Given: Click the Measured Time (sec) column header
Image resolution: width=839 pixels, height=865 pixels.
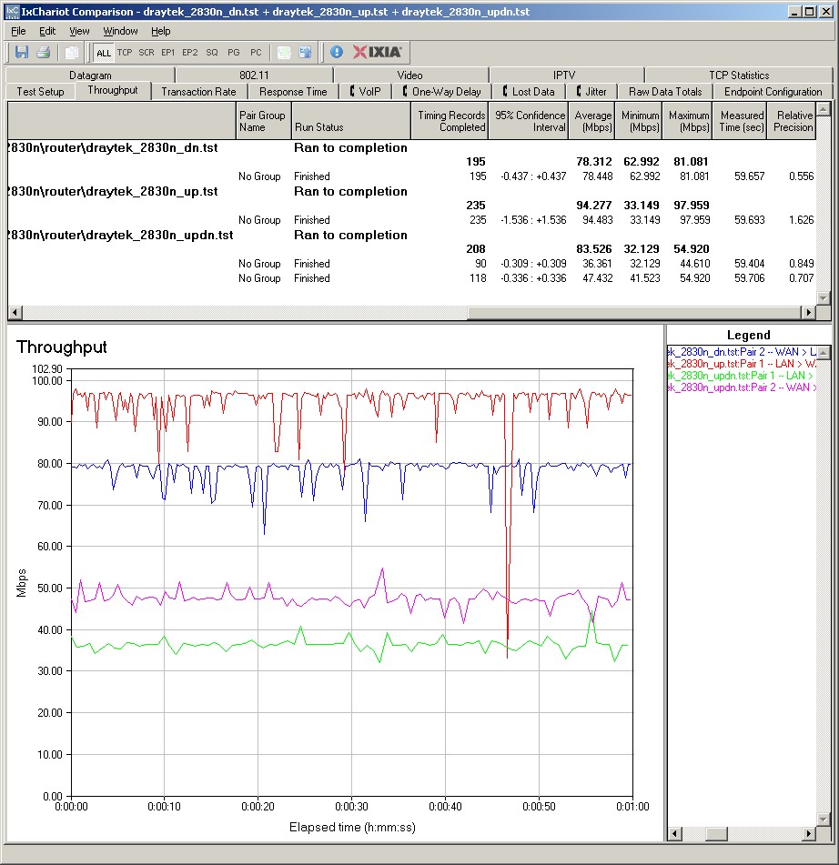Looking at the screenshot, I should (740, 121).
